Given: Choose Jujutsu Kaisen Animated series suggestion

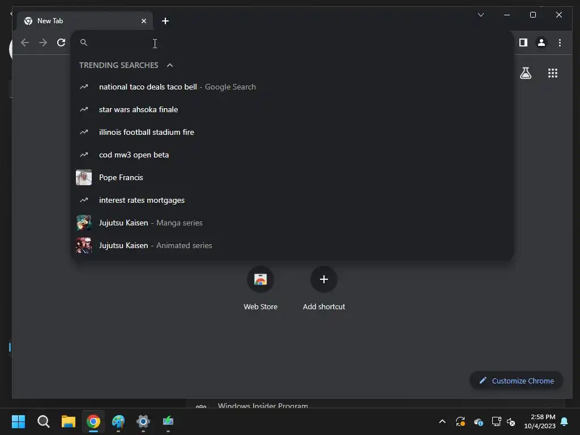Looking at the screenshot, I should coord(292,245).
